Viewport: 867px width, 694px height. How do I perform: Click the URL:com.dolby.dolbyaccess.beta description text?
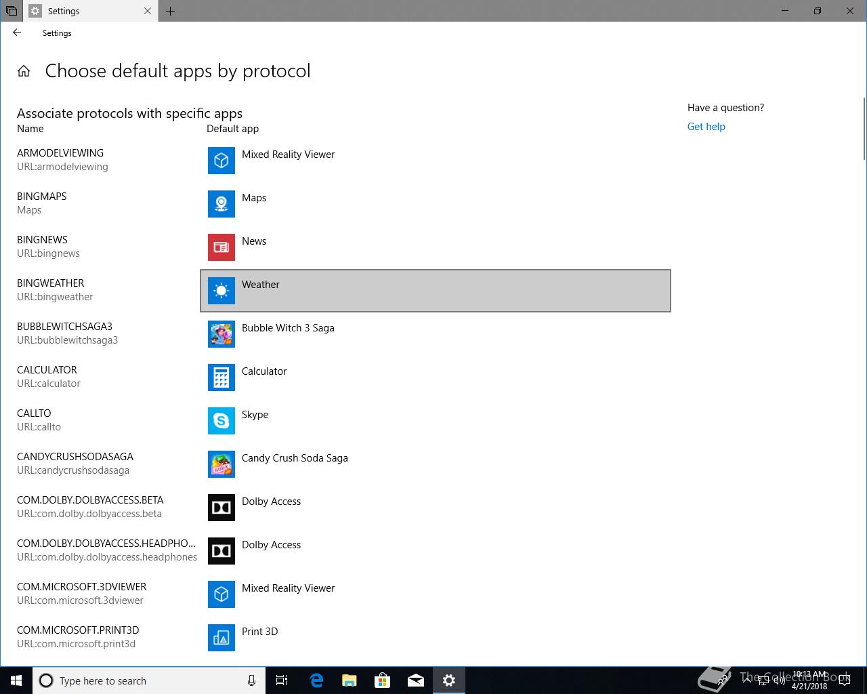pos(89,514)
